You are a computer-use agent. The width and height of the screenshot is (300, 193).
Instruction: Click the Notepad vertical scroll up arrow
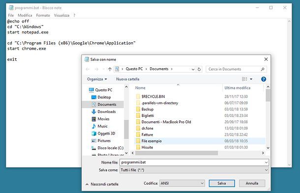(x=289, y=22)
